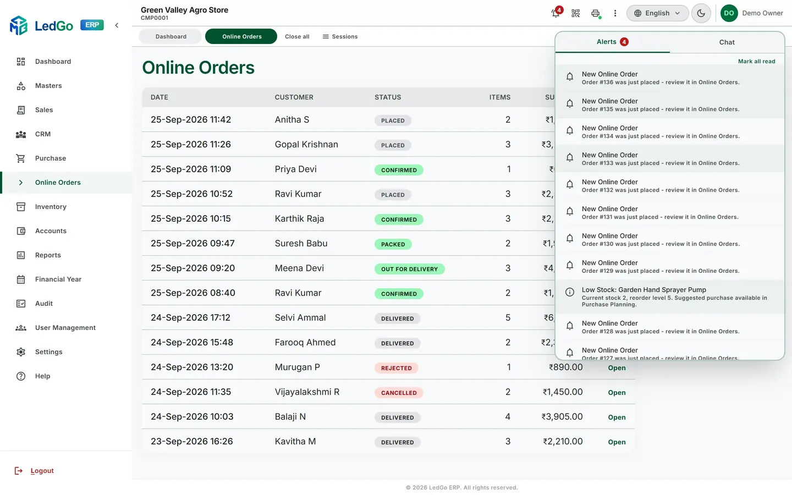This screenshot has height=495, width=792.
Task: Click amount ₹3,905.00
Action: [562, 417]
